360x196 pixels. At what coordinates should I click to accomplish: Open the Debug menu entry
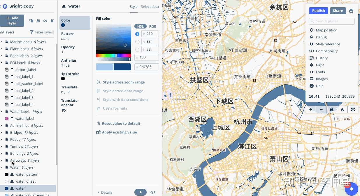point(321,37)
